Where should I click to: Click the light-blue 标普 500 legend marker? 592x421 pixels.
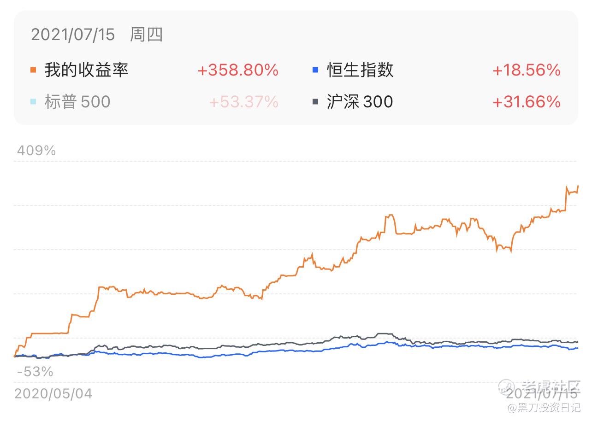click(x=33, y=101)
